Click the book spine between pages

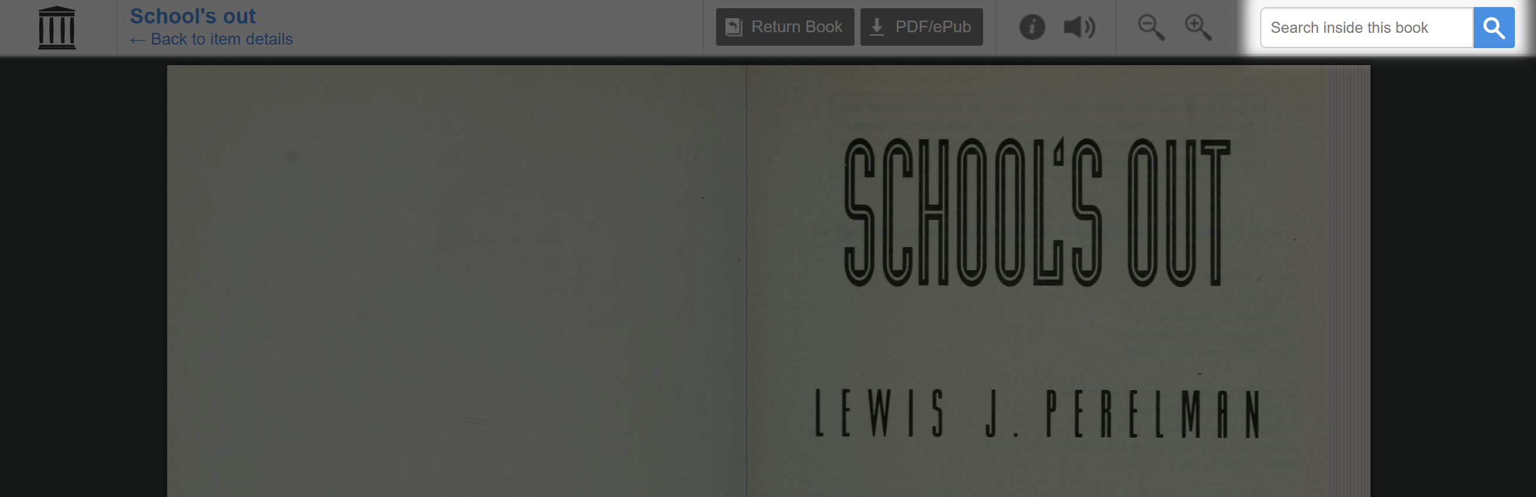pyautogui.click(x=747, y=280)
